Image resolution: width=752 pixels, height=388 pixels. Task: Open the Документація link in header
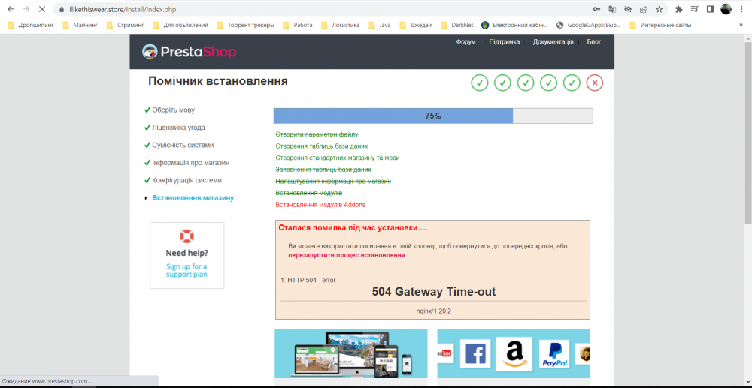[553, 41]
